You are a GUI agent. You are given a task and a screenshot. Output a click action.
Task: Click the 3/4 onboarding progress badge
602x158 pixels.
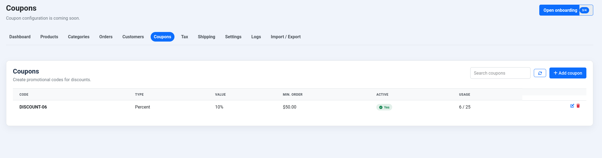[584, 10]
